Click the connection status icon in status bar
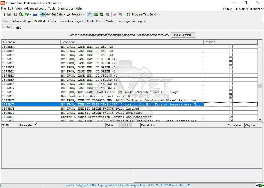264x188 pixels. pos(259,185)
